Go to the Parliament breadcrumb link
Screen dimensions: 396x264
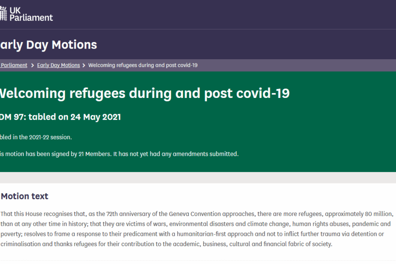14,65
